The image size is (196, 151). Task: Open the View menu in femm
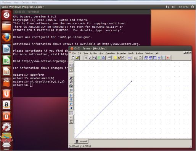click(x=85, y=53)
